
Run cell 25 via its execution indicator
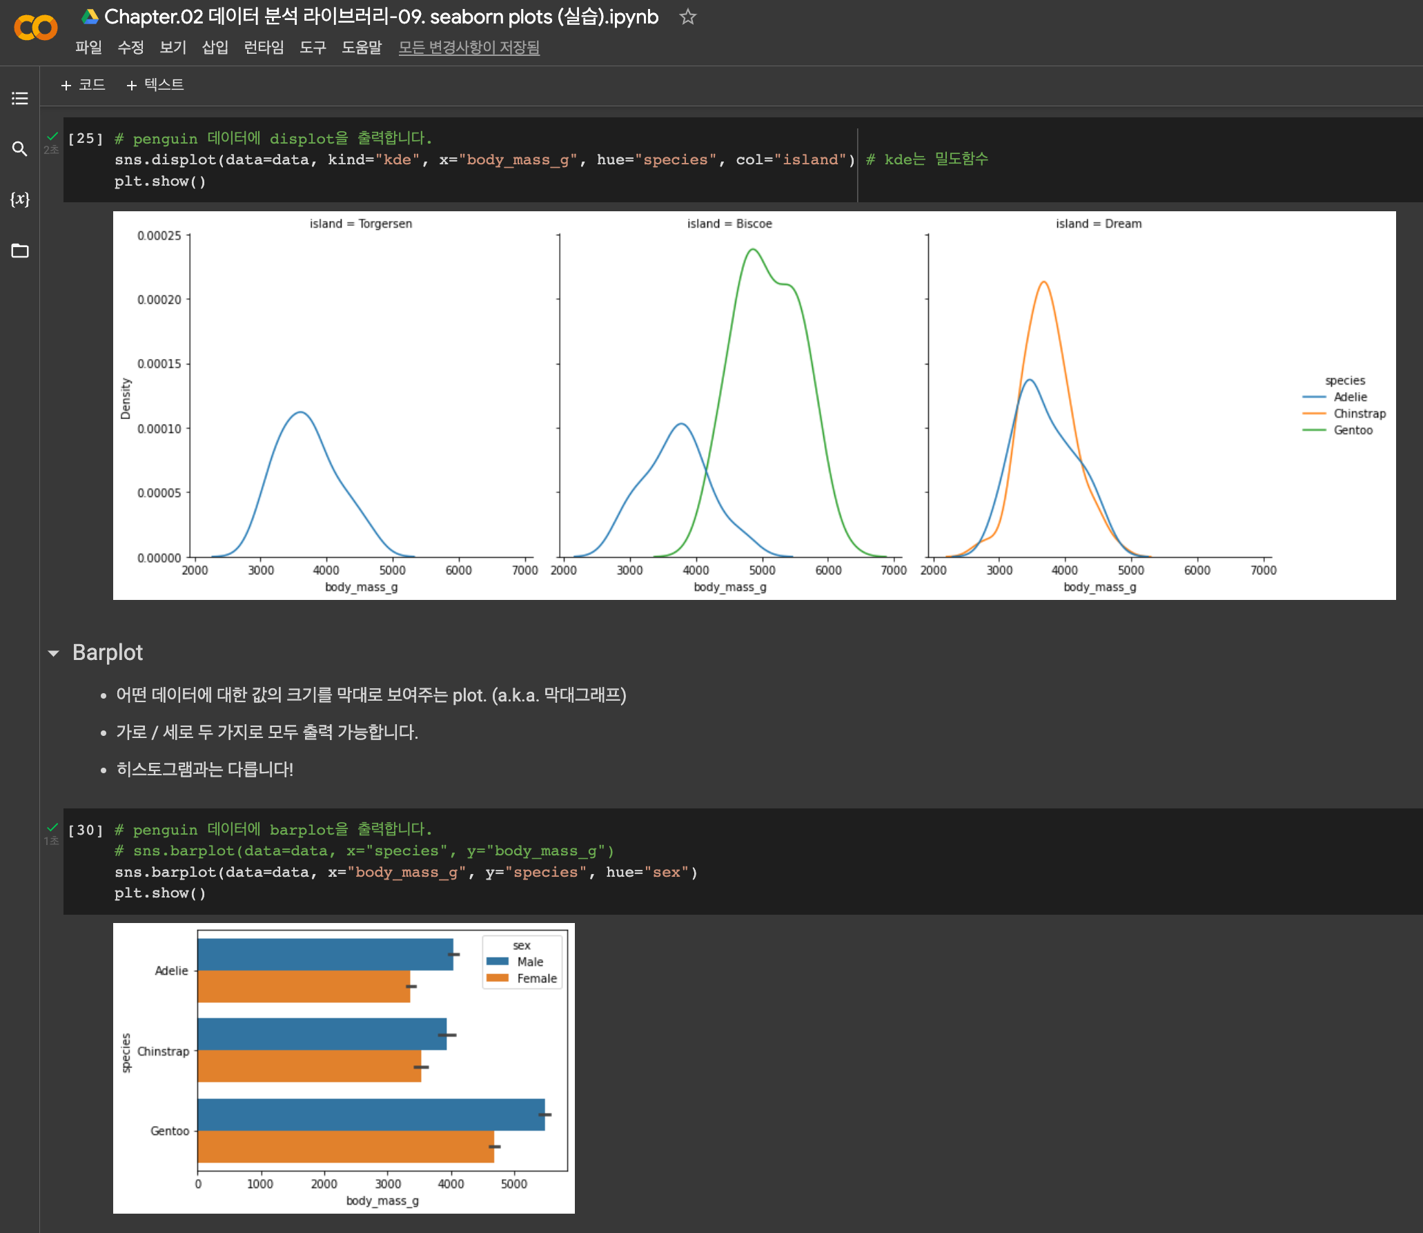click(x=84, y=139)
